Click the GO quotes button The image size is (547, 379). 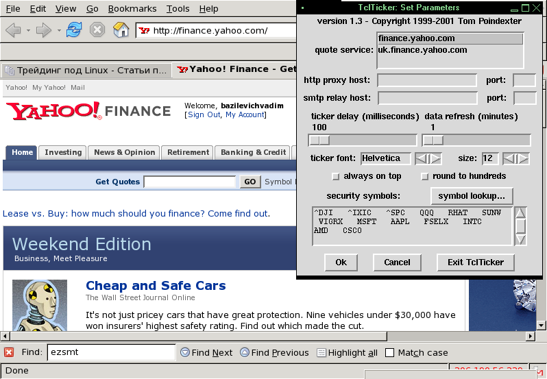click(x=250, y=182)
